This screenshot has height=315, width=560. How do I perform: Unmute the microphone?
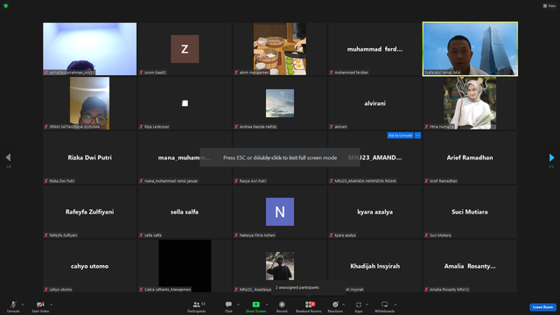click(13, 306)
